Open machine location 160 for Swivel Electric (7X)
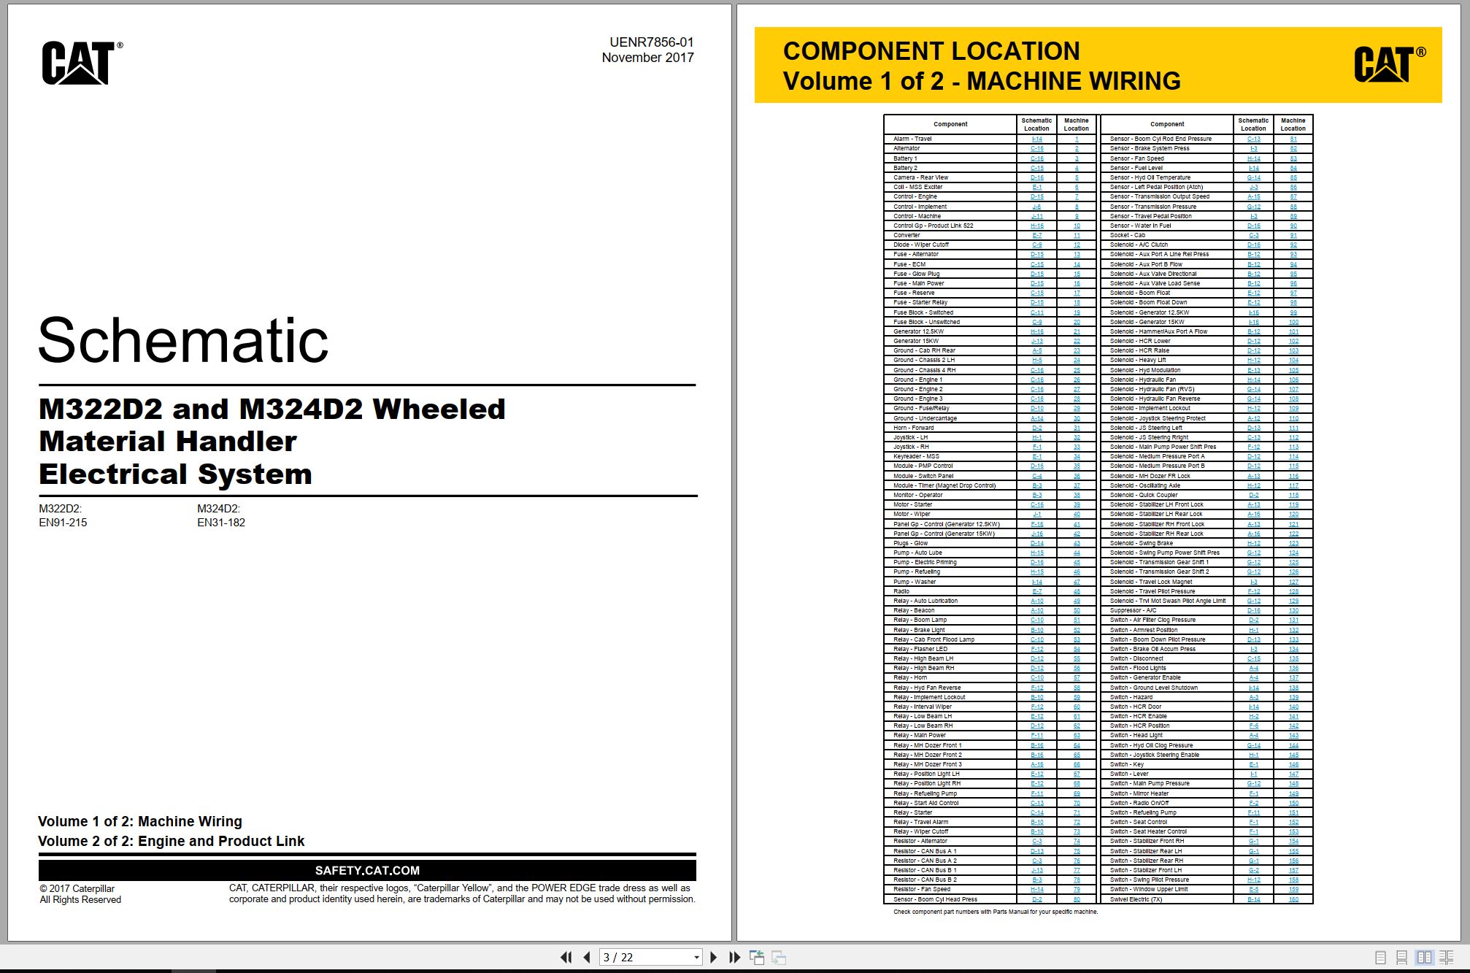This screenshot has width=1470, height=973. coord(1293,899)
